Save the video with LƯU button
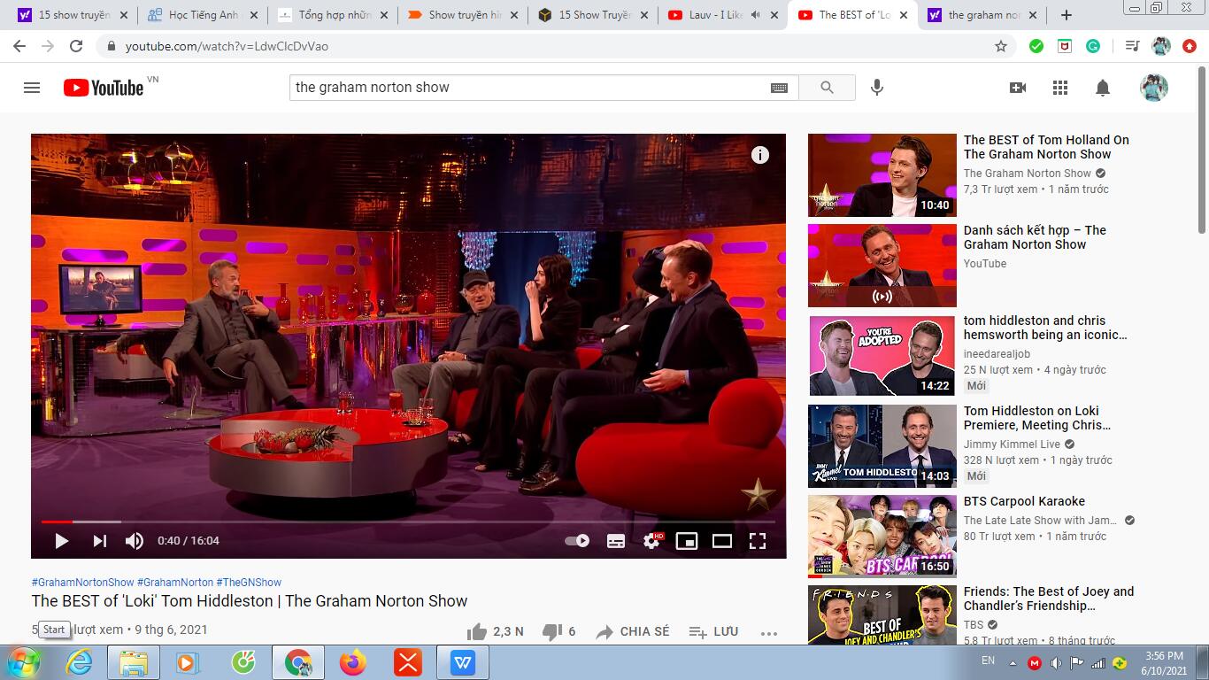This screenshot has height=680, width=1209. [713, 631]
